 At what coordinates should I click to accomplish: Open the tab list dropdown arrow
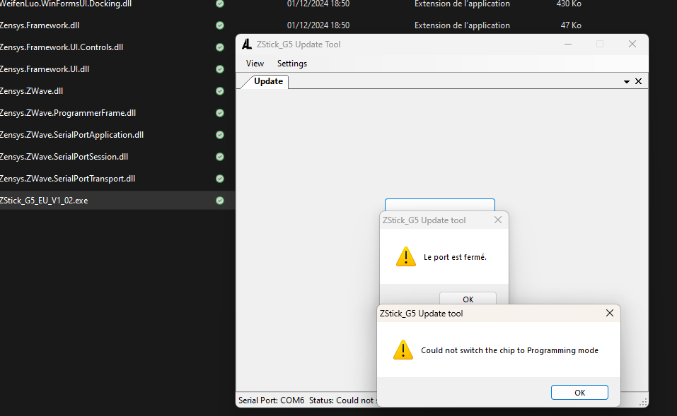(x=627, y=81)
